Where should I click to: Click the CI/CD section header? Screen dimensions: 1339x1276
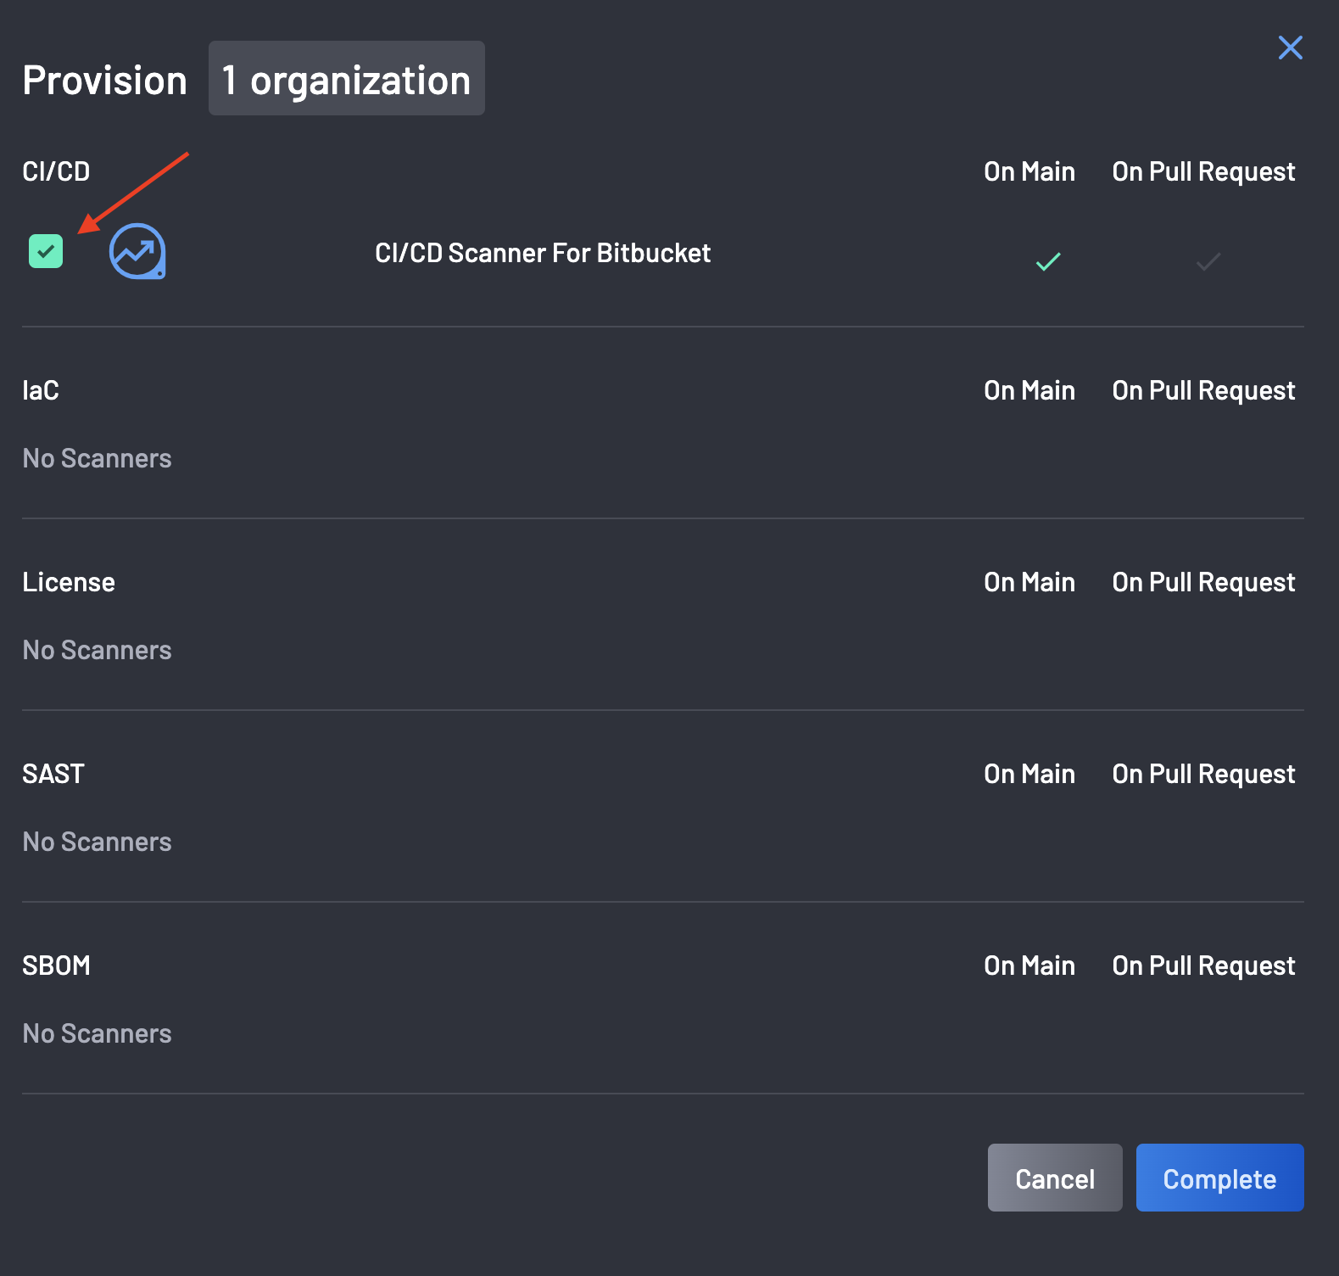[x=56, y=171]
